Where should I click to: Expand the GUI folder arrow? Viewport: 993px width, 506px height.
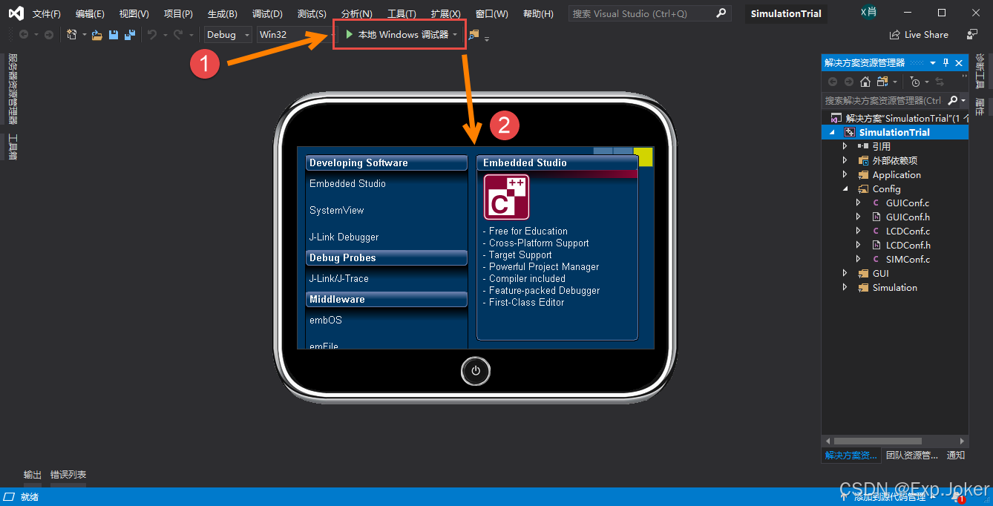(845, 274)
